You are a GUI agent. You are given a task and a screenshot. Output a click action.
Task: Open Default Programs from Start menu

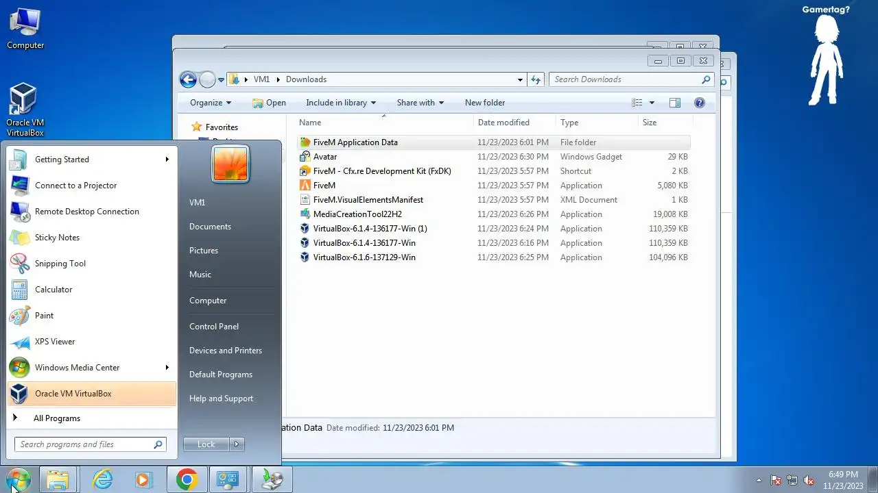pos(221,375)
